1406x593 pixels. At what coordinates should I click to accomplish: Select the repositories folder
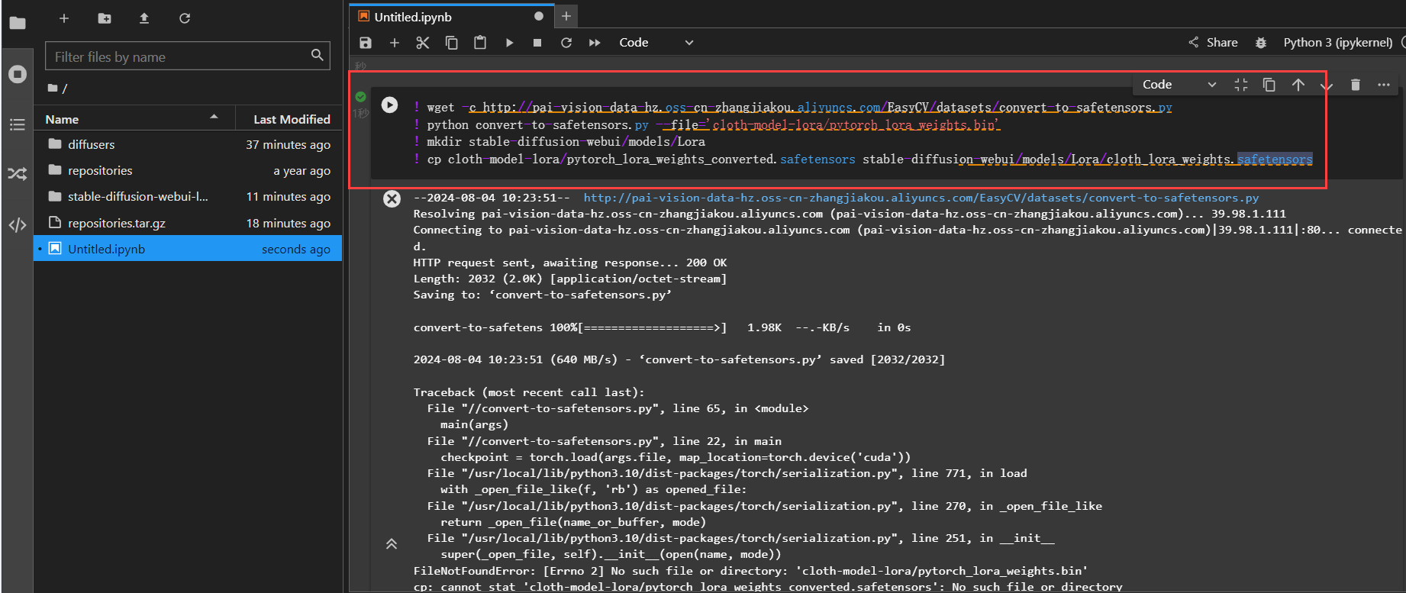click(x=188, y=170)
